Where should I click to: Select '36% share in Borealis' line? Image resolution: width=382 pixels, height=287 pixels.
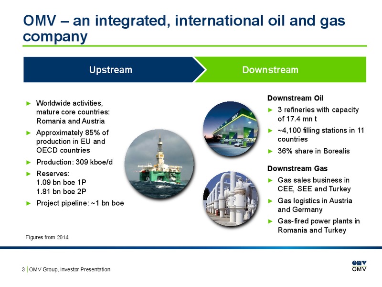point(314,151)
